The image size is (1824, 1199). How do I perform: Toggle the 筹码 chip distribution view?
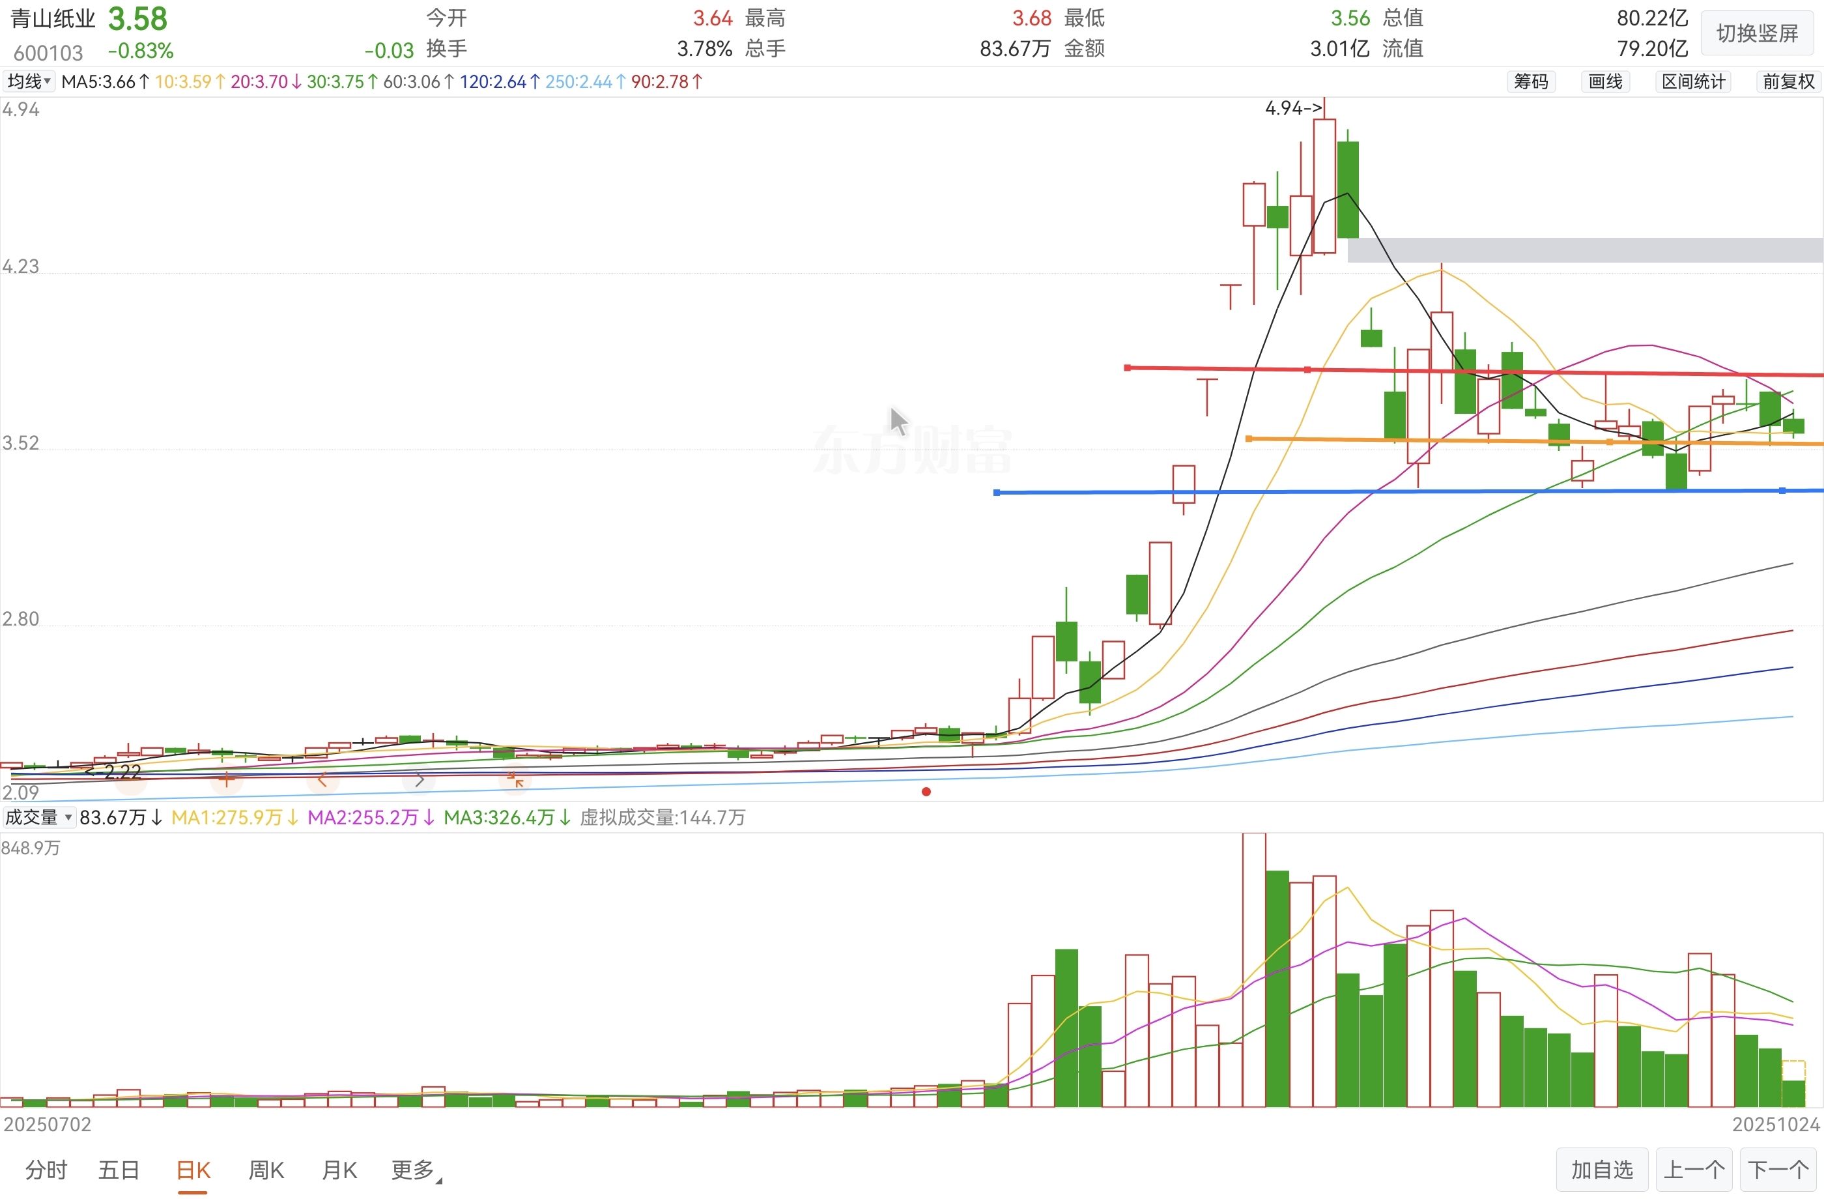coord(1530,81)
